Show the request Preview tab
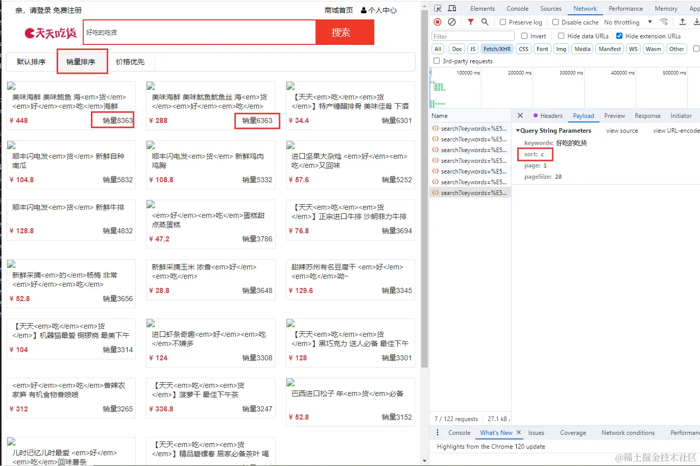The image size is (700, 466). click(614, 116)
